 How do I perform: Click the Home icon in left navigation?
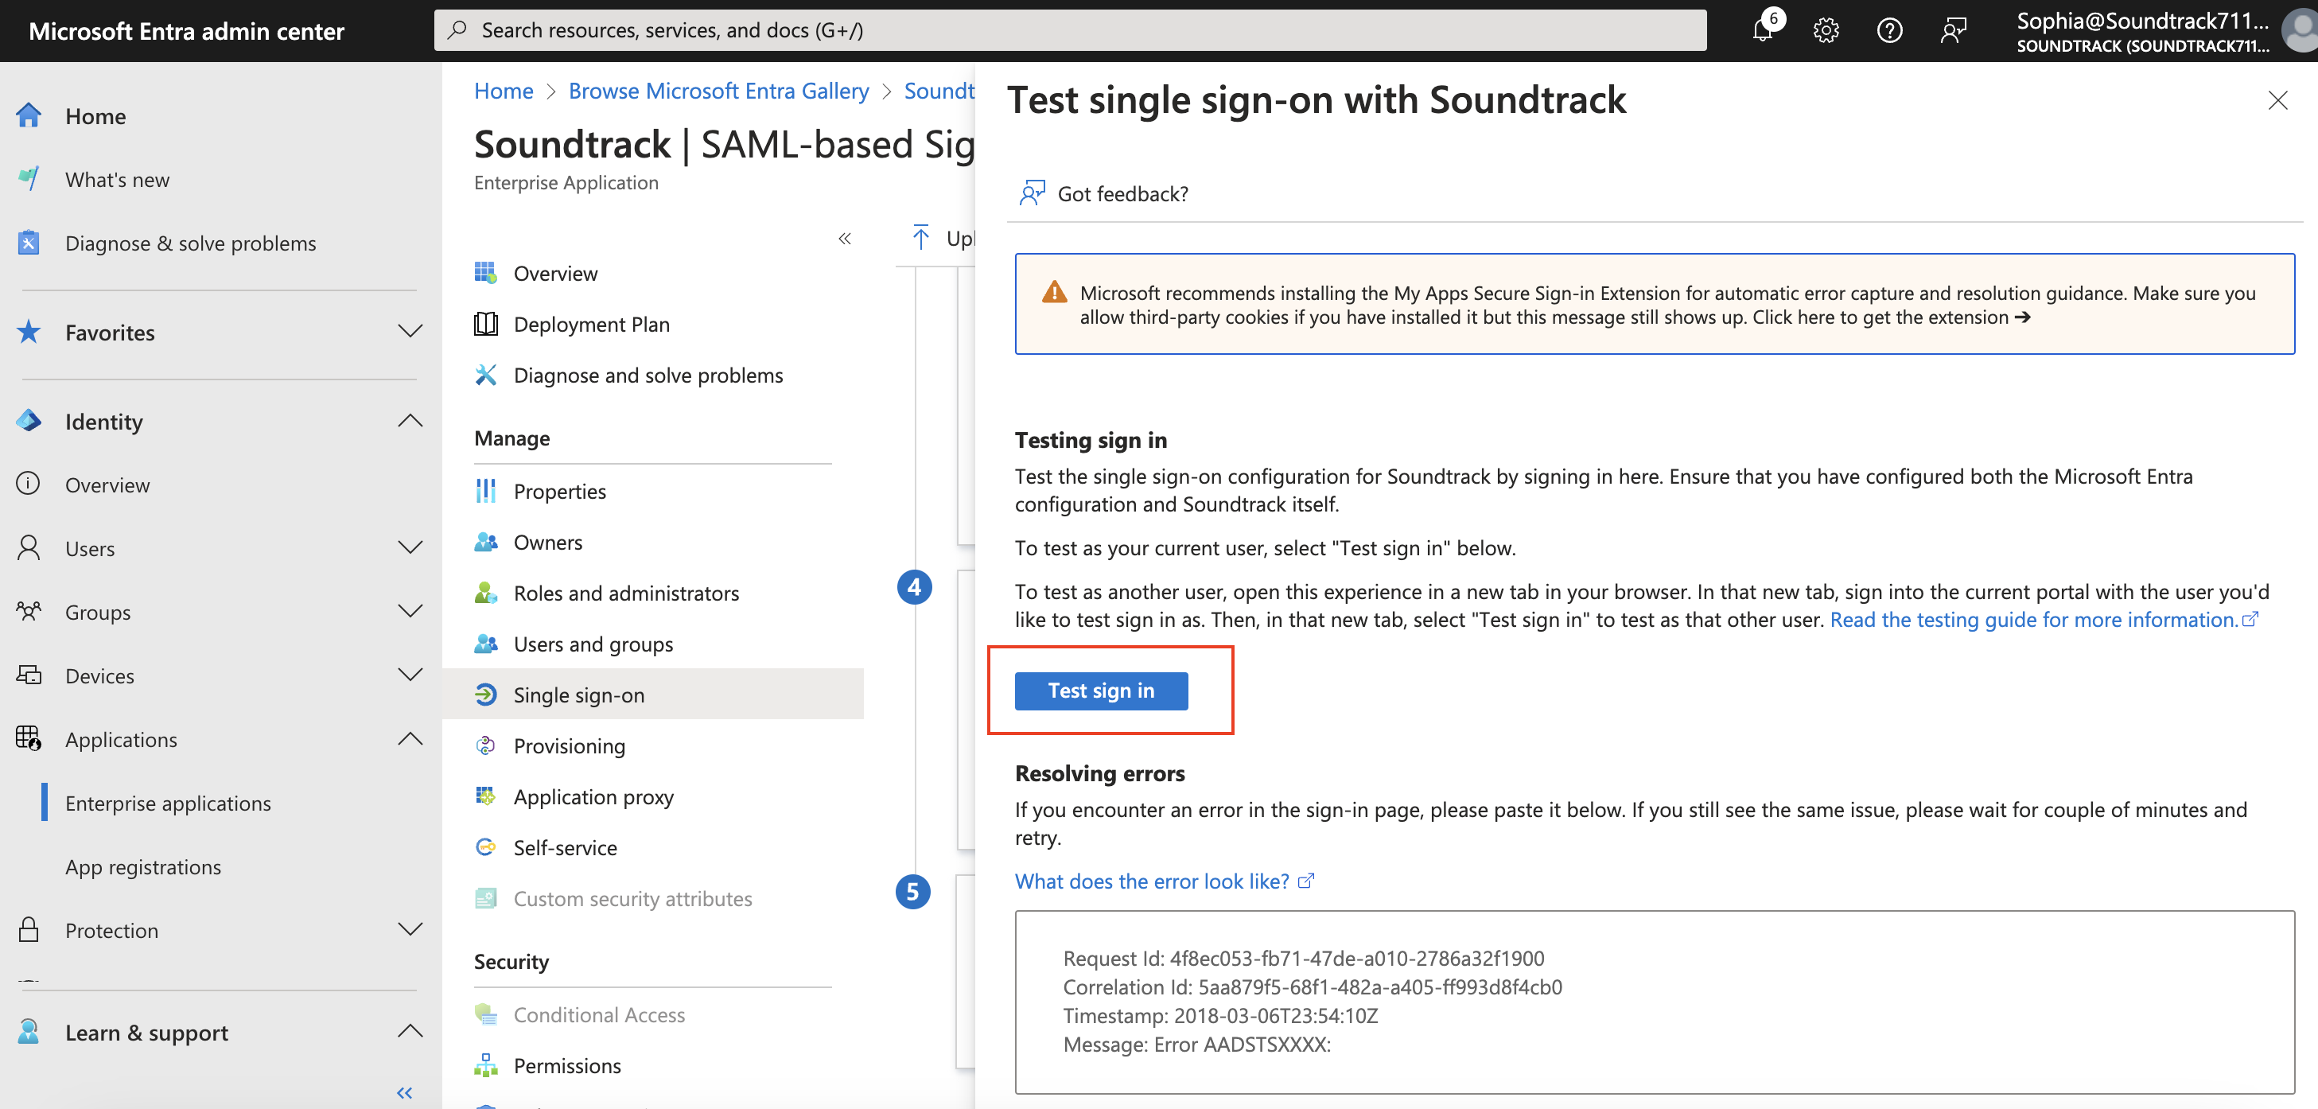29,115
